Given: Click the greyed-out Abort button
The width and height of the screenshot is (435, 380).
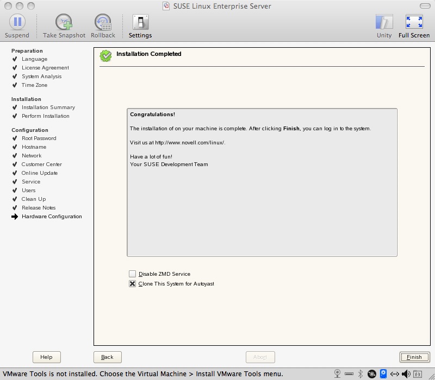Looking at the screenshot, I should (260, 357).
